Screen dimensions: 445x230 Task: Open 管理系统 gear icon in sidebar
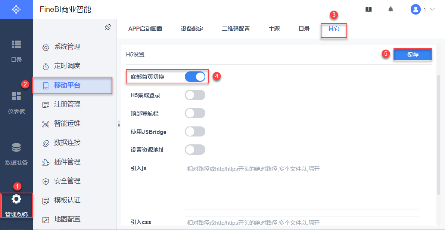coord(16,199)
